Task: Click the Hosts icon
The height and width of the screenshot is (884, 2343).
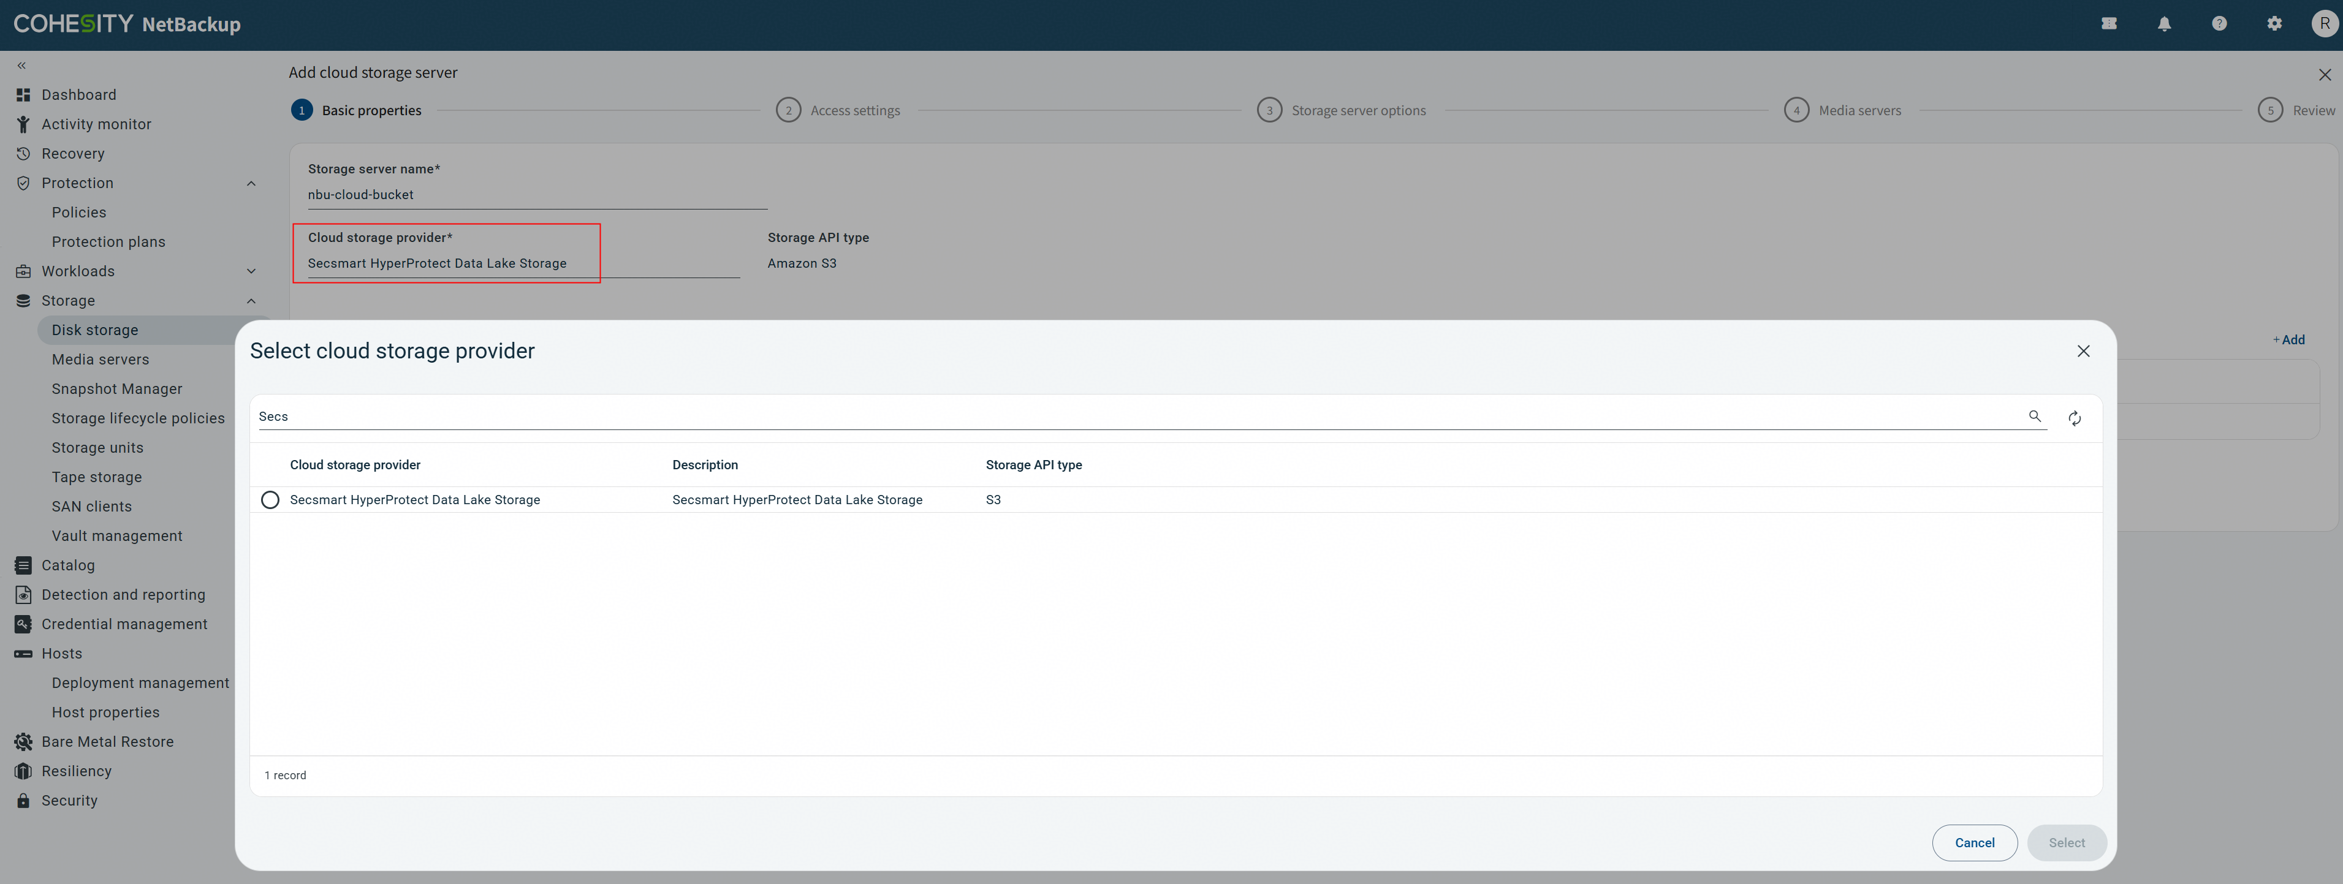Action: [24, 654]
